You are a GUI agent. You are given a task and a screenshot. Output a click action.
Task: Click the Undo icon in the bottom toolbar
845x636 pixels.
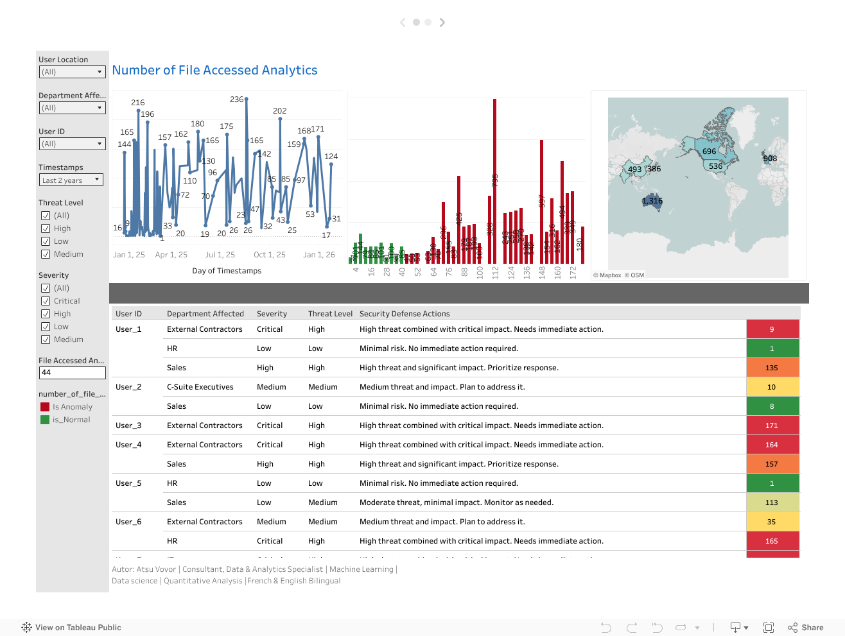(605, 627)
